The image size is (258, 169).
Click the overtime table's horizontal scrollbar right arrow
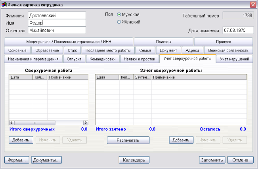(x=85, y=123)
